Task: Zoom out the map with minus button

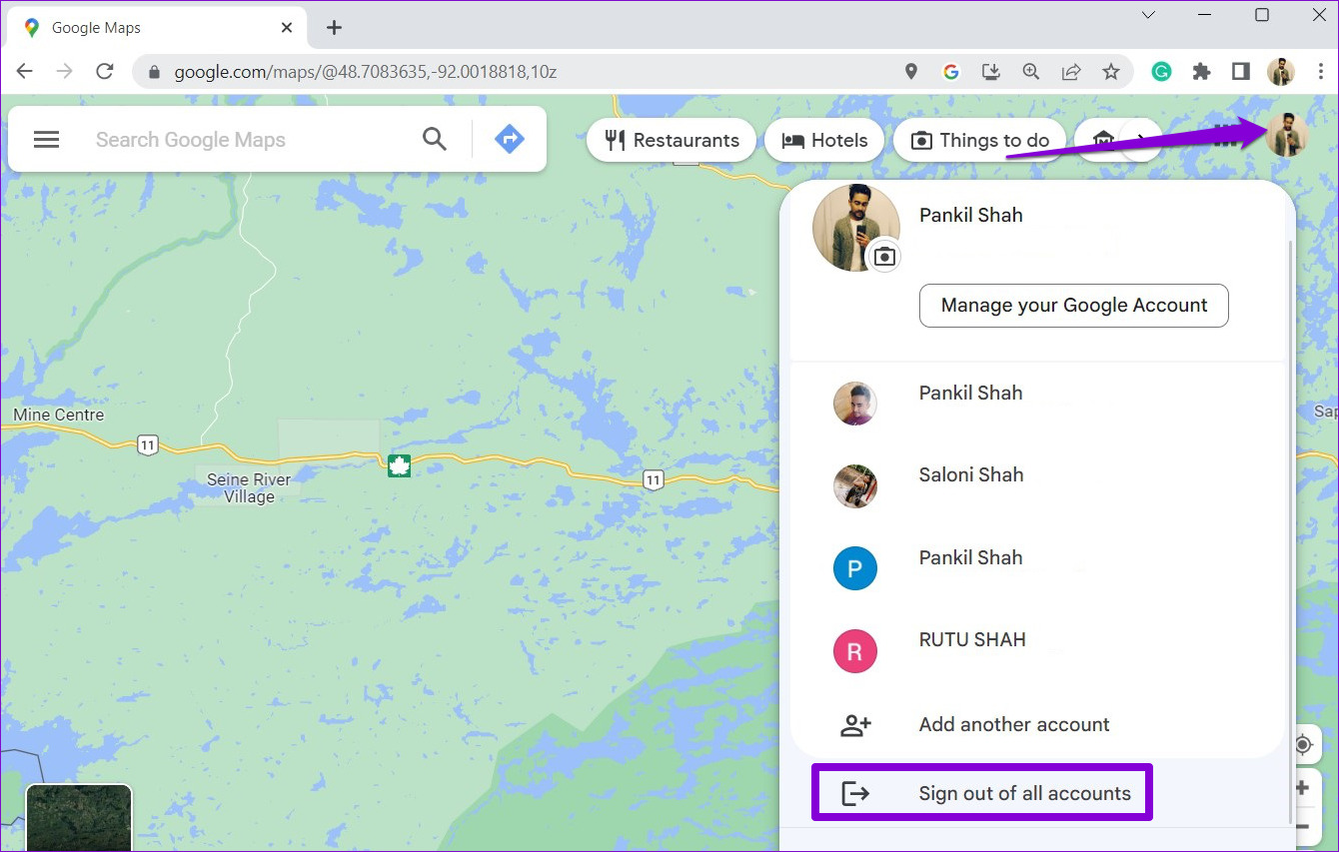Action: click(1303, 827)
